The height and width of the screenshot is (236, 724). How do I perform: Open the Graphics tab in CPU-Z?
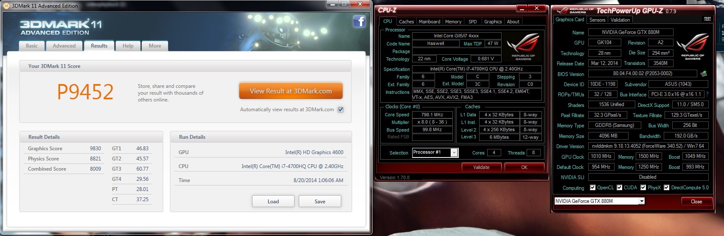pyautogui.click(x=493, y=22)
